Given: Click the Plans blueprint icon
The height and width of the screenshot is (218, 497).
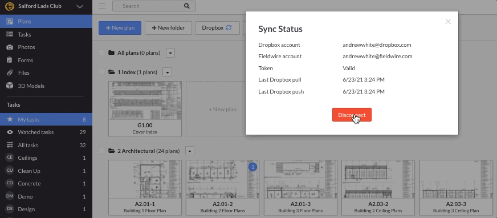Looking at the screenshot, I should tap(10, 22).
